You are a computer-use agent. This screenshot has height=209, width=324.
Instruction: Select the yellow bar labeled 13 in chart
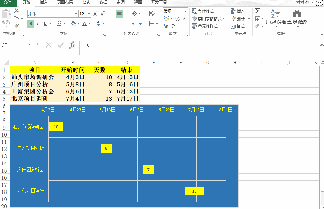pyautogui.click(x=194, y=191)
